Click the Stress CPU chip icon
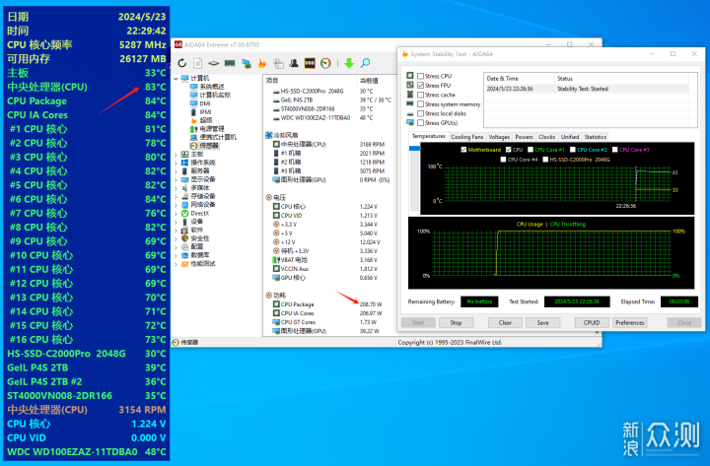This screenshot has width=710, height=466. (x=410, y=76)
